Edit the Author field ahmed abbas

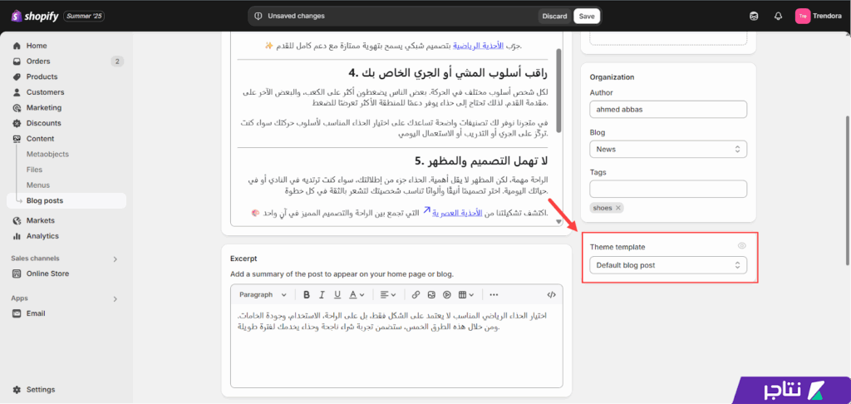coord(668,109)
